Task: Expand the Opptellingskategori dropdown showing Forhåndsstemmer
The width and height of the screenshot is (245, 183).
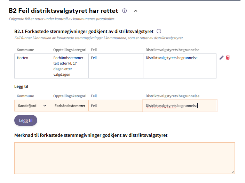Action: pos(70,106)
